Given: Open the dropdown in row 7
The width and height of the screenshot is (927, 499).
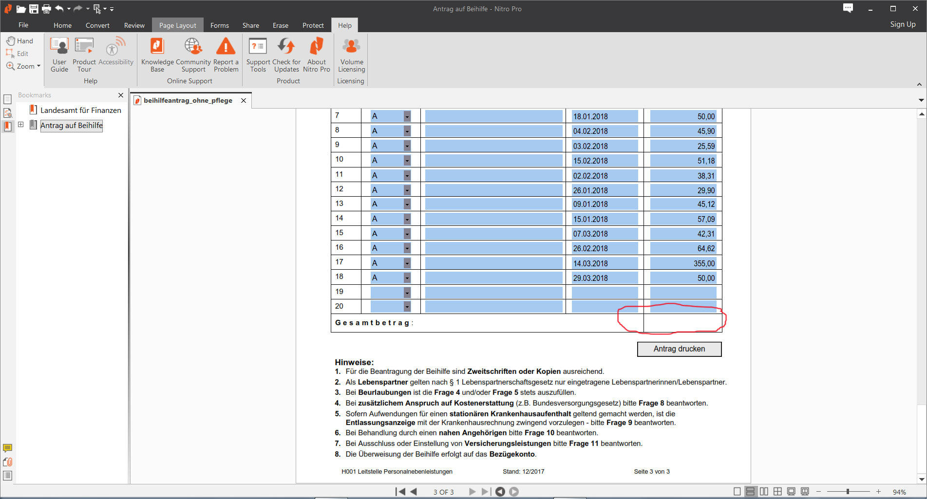Looking at the screenshot, I should pos(407,116).
